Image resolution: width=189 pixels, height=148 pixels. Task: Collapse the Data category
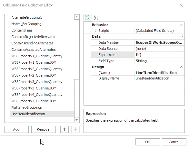click(181, 36)
